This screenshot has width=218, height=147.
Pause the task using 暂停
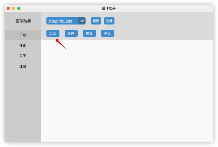[x=71, y=33]
